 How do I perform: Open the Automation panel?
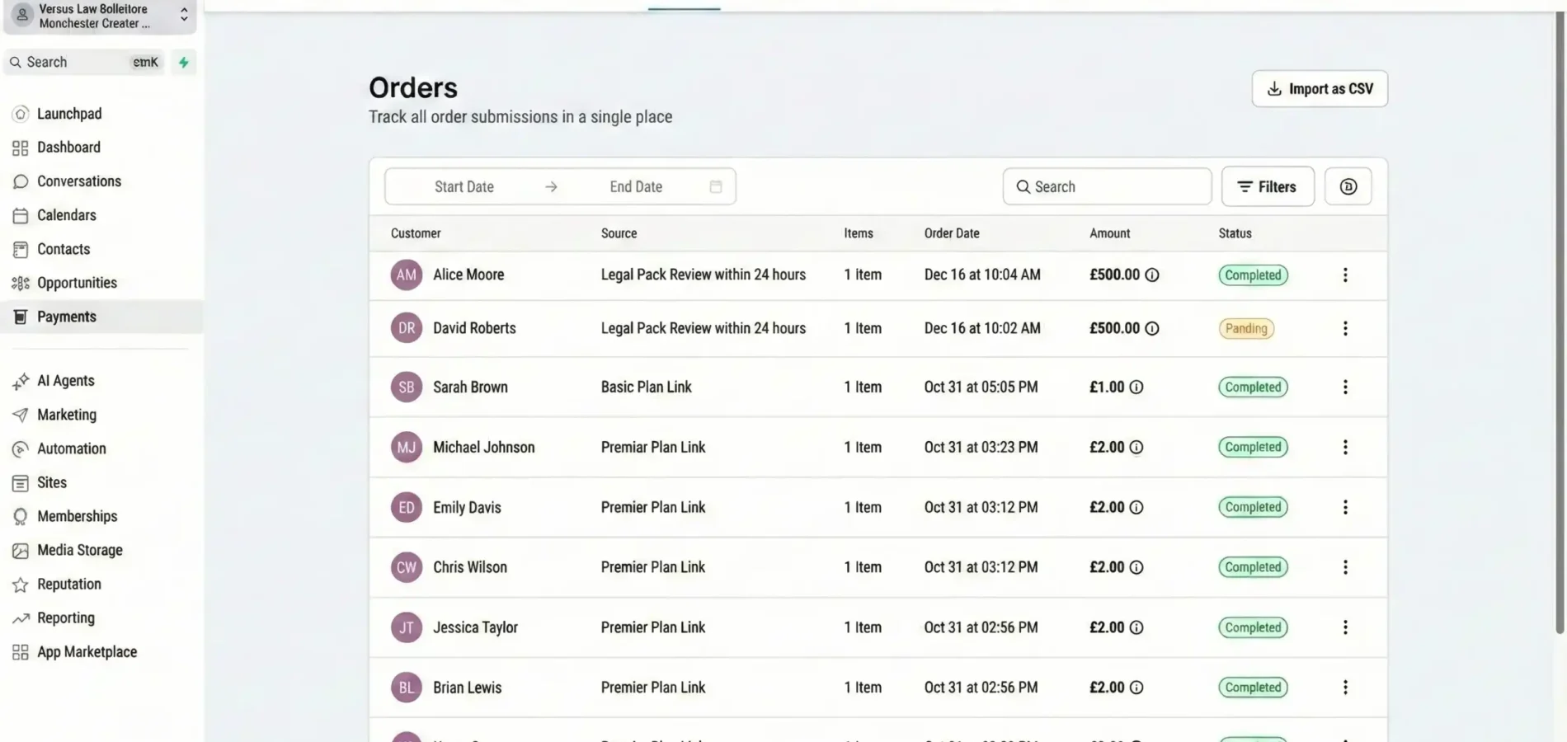coord(71,448)
